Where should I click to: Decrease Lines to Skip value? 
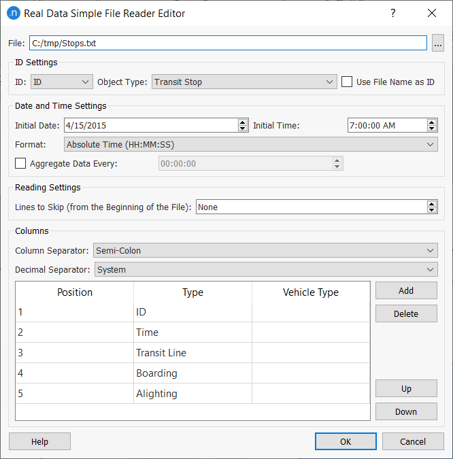pyautogui.click(x=432, y=210)
